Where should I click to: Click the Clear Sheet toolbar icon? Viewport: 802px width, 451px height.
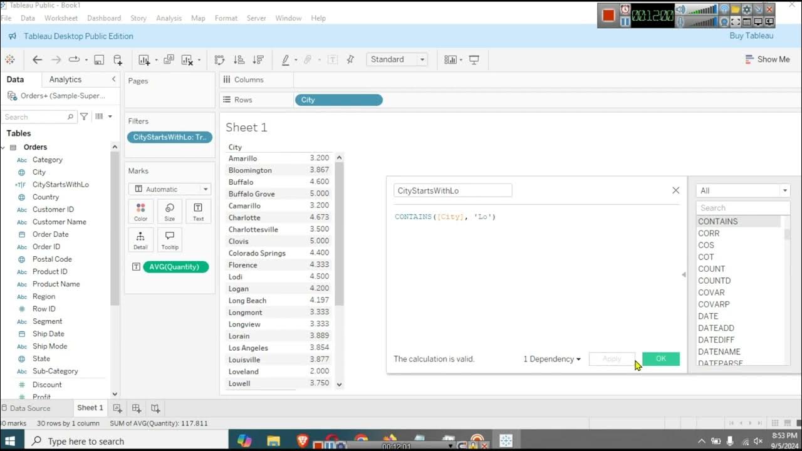(187, 60)
